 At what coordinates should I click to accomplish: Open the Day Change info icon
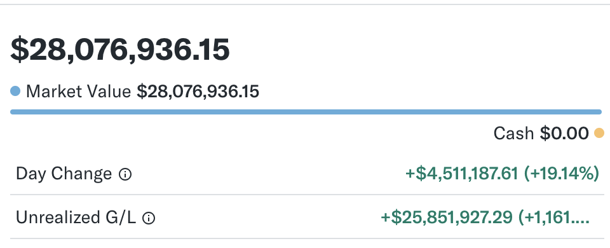pyautogui.click(x=125, y=174)
